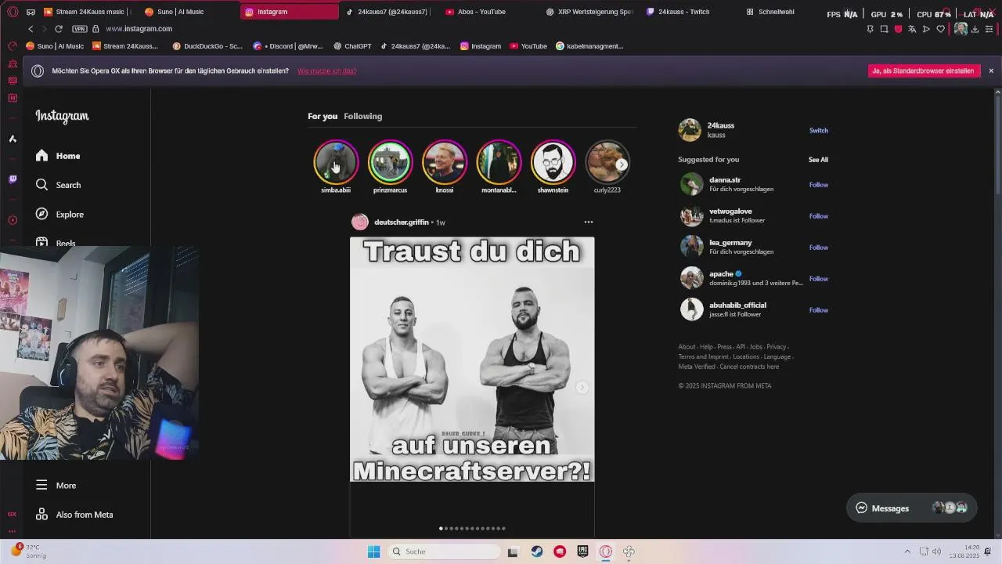Open deutscher.griffin profile name
The height and width of the screenshot is (564, 1002).
(x=402, y=222)
